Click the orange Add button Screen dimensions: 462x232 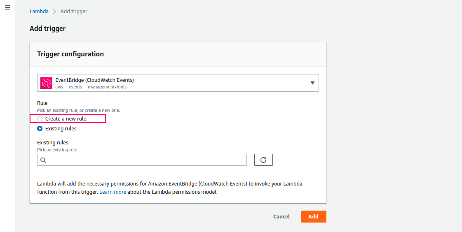click(314, 217)
